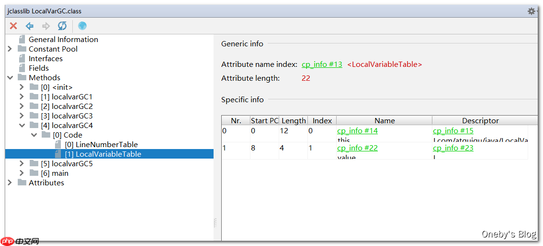Open the cp_info #13 attribute name link

322,64
